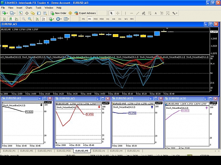Expand the Arrows tool dropdown
Image resolution: width=221 pixels, height=165 pixels.
[176, 13]
